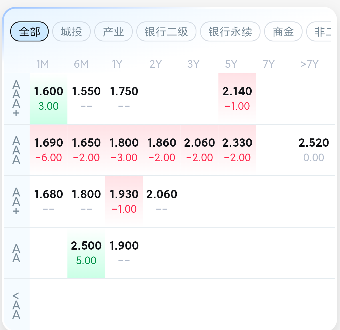The width and height of the screenshot is (340, 330).
Task: Open the AAA >7Y cell showing 2.520
Action: tap(313, 150)
